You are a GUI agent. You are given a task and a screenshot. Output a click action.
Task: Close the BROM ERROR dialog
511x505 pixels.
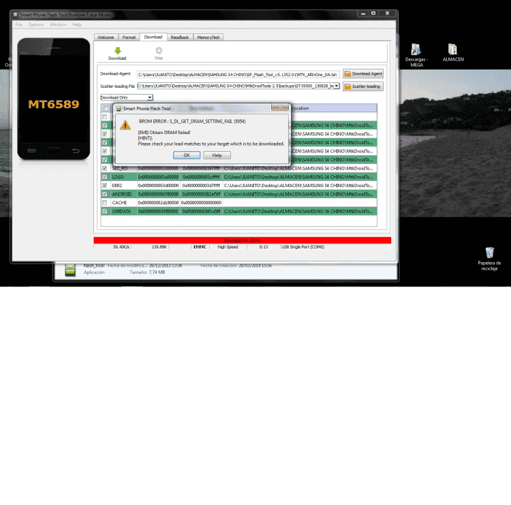(x=280, y=108)
